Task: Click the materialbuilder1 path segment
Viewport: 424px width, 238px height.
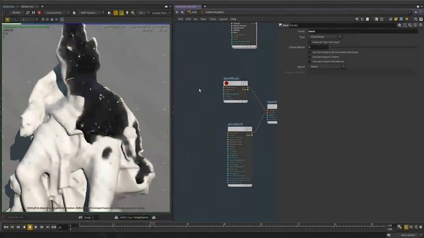Action: [213, 12]
